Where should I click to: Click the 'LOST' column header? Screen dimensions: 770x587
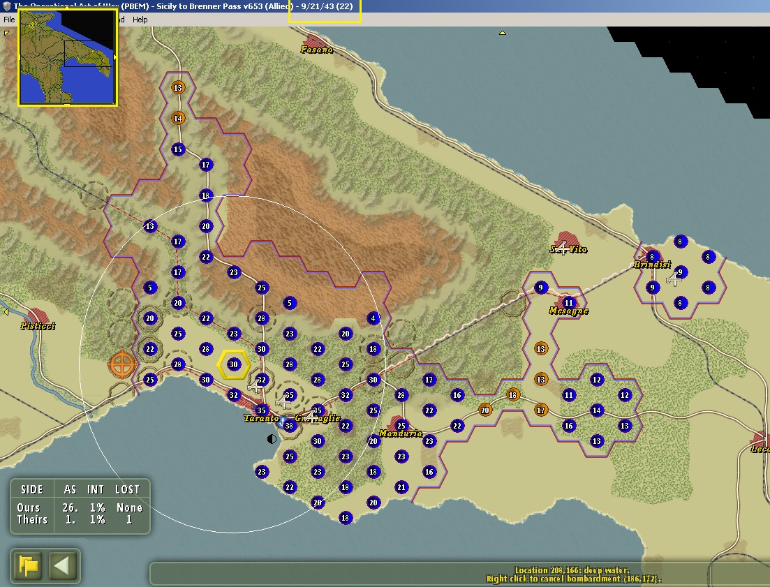[127, 489]
